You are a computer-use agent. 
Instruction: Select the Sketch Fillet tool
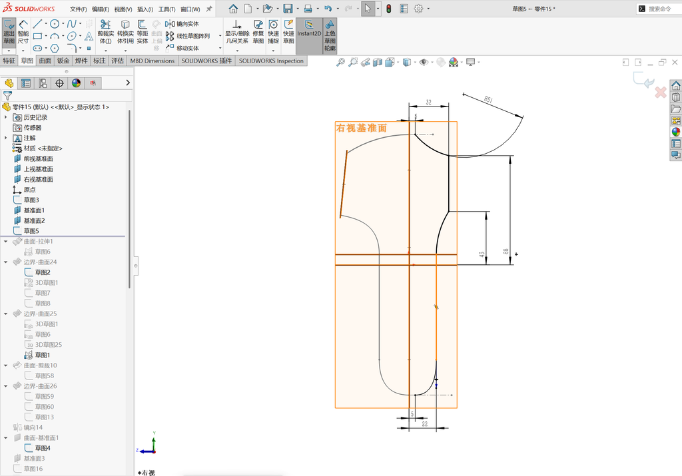tap(72, 48)
